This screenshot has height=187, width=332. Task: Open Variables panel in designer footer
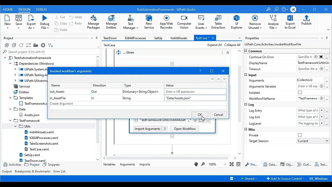109,164
